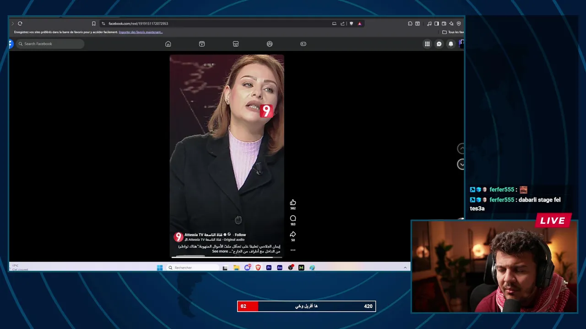586x329 pixels.
Task: Click share icon in address bar
Action: 342,23
